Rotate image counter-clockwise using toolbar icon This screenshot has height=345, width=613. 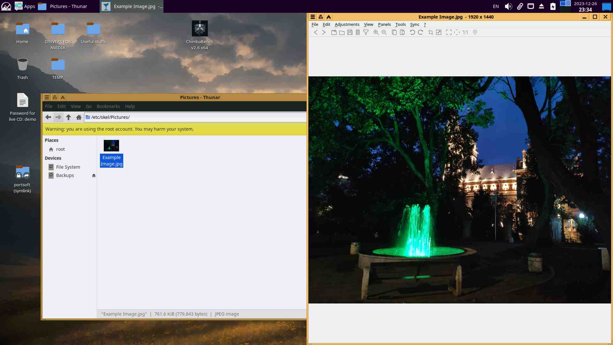412,32
